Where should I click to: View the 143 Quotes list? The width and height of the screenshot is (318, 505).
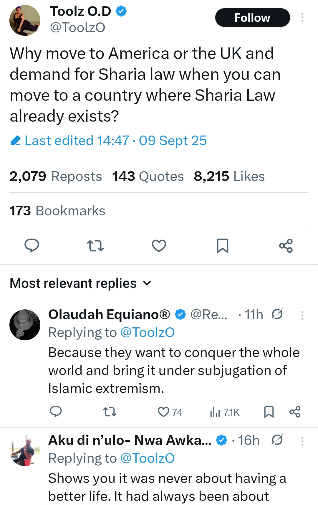(x=148, y=176)
